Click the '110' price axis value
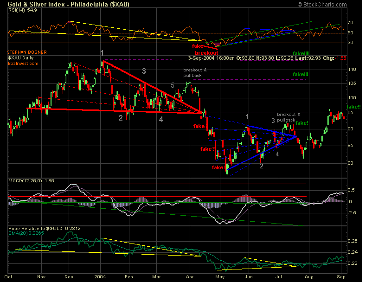Screen dimensions: 385x282 [x=352, y=70]
